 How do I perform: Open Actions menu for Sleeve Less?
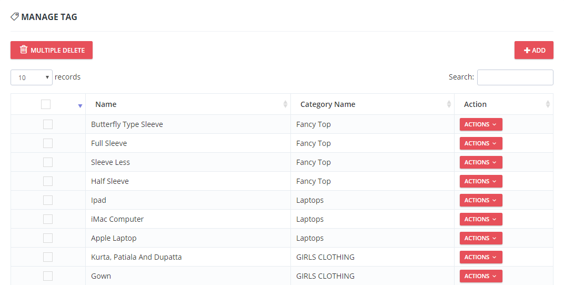(x=481, y=162)
